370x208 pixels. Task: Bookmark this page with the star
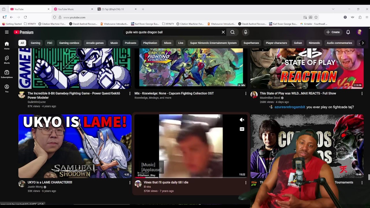point(316,17)
